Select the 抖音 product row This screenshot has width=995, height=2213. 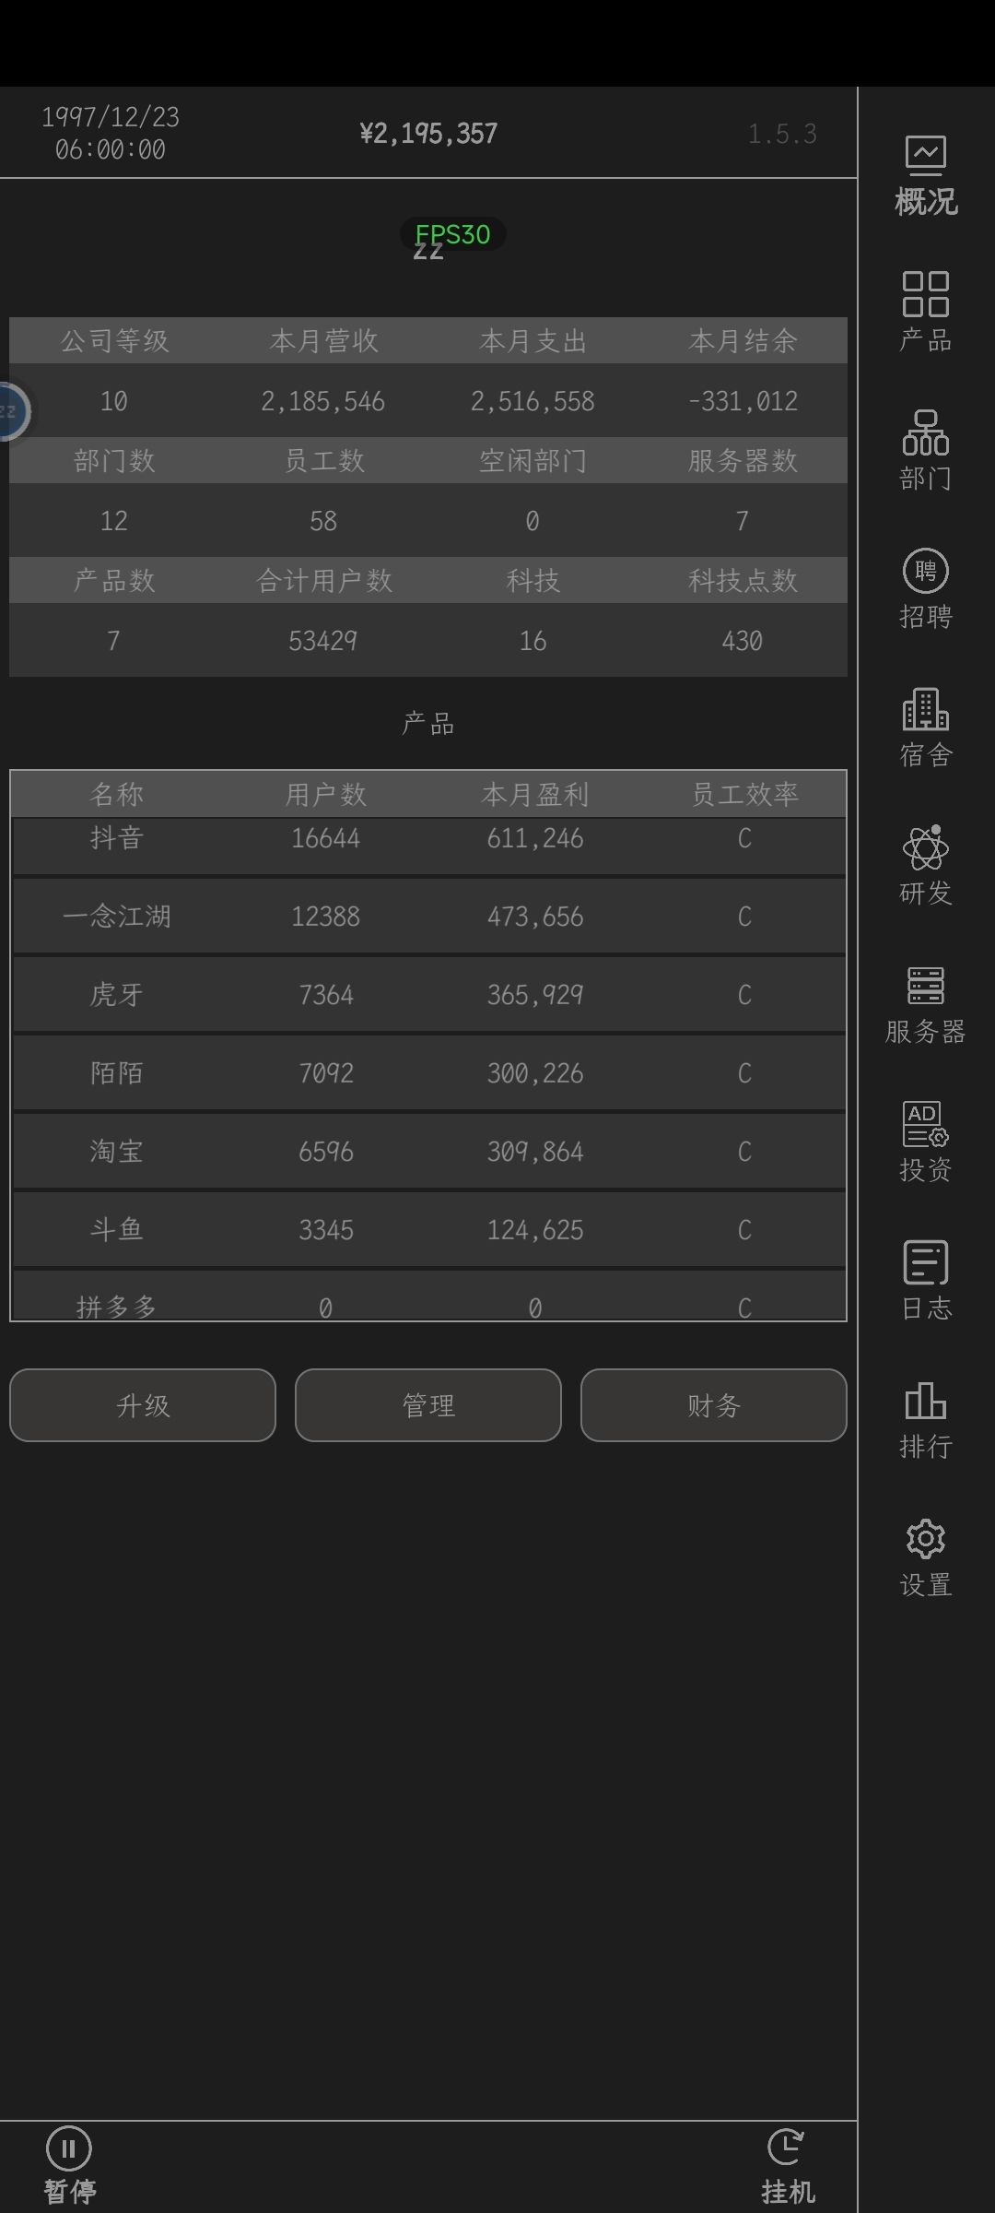coord(428,845)
